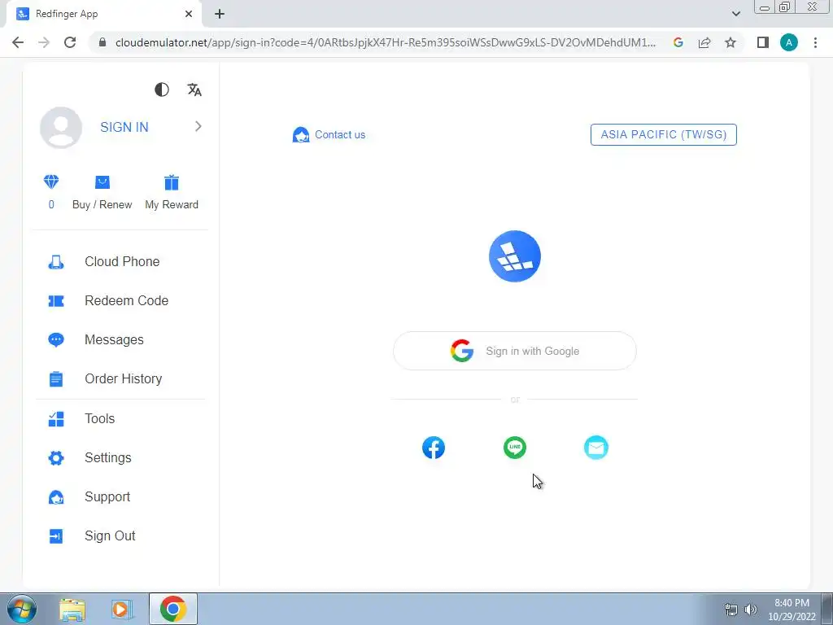833x625 pixels.
Task: Click the Google icon in address bar
Action: coord(678,42)
